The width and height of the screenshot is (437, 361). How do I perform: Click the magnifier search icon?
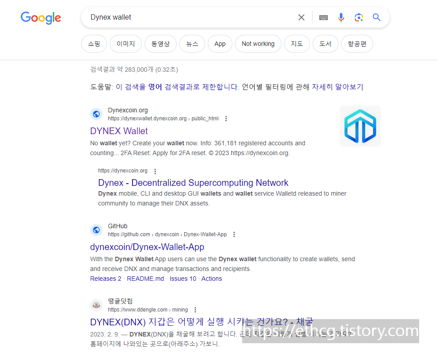(376, 17)
